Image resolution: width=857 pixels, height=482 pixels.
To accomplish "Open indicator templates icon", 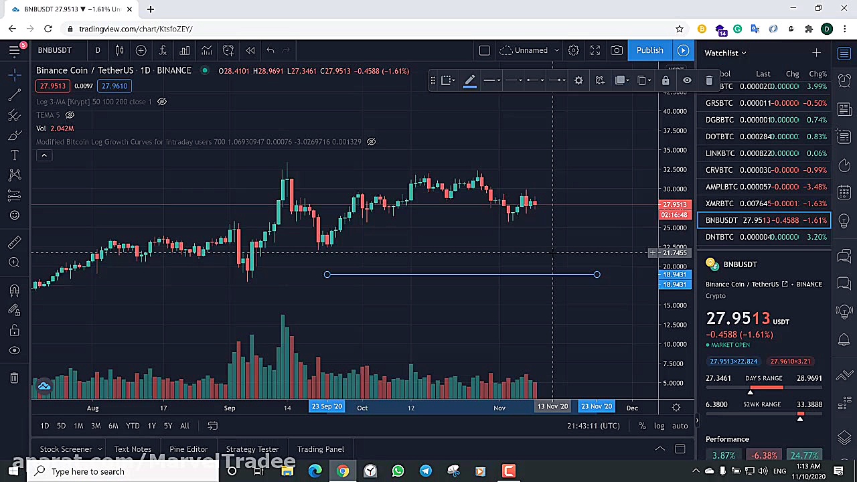I will coord(207,50).
